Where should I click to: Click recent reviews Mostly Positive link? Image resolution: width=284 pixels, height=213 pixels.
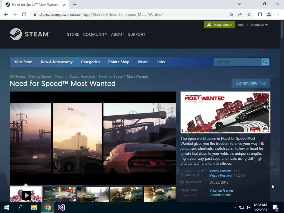(220, 171)
